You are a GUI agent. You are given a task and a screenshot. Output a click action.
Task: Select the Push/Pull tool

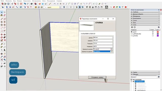(x=5, y=34)
